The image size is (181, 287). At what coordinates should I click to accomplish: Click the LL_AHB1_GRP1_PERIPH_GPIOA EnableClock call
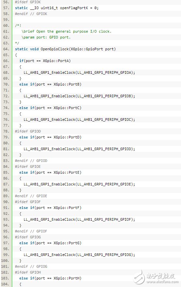(79, 72)
